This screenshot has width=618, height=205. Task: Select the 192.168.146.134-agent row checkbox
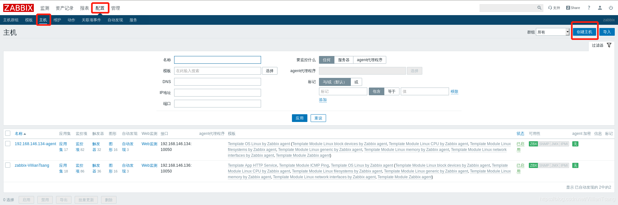(8, 144)
